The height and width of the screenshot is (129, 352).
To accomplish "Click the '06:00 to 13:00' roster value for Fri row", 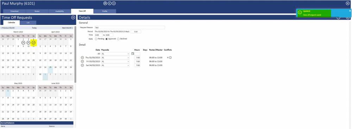I will click(x=156, y=62).
